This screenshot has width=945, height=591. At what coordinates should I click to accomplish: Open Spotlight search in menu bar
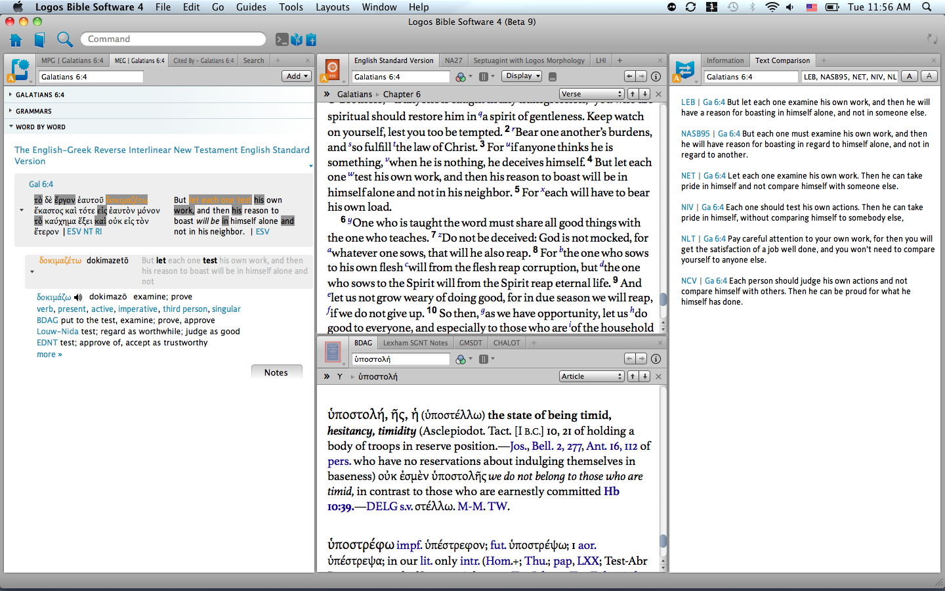pyautogui.click(x=927, y=7)
